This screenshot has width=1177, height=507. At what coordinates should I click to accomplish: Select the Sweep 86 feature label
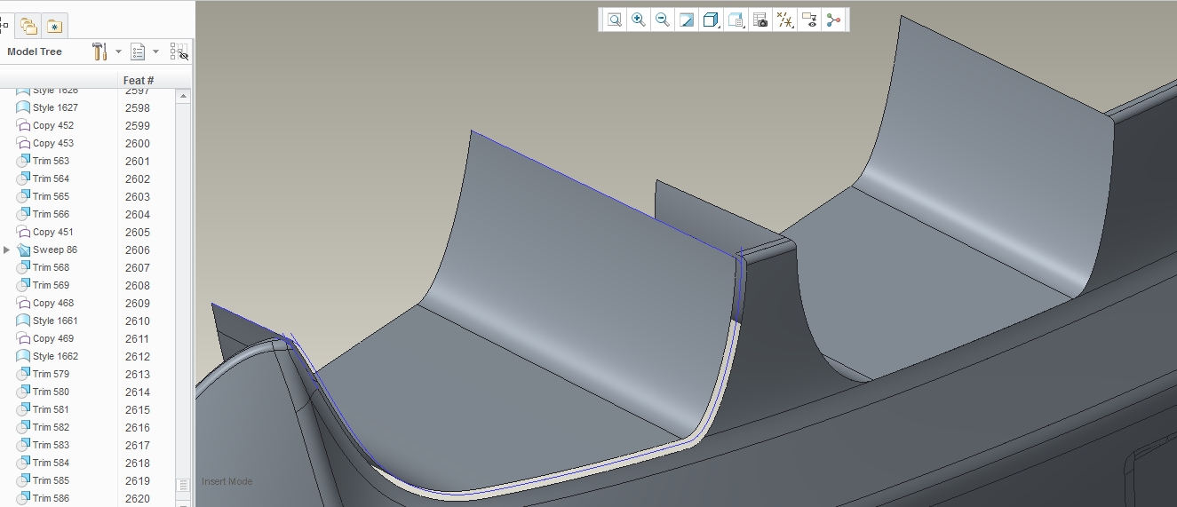[55, 250]
